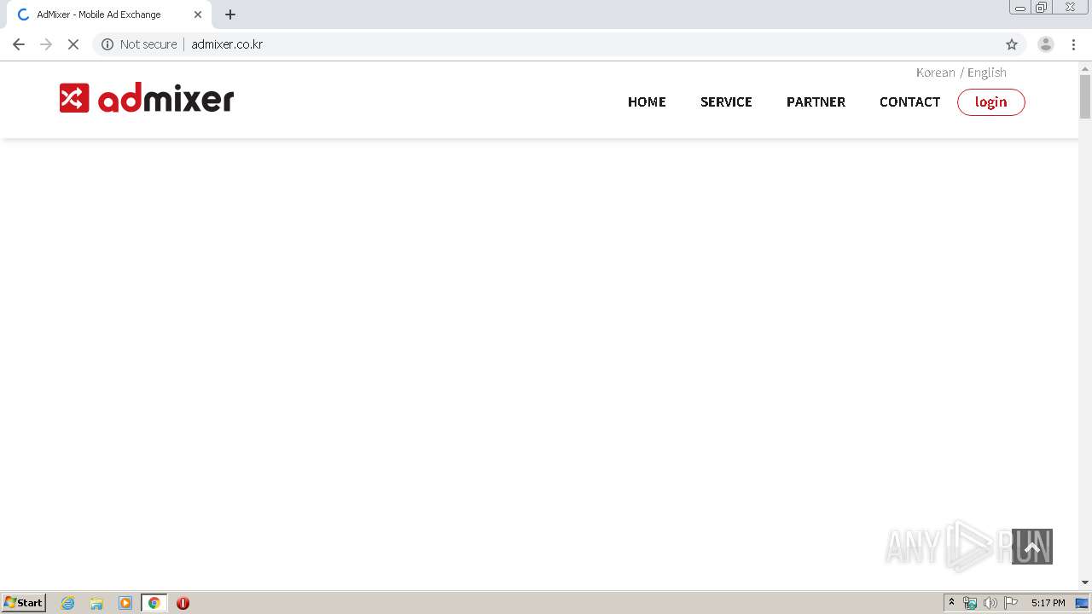Open the volume speaker tray icon
The height and width of the screenshot is (614, 1092).
[x=990, y=603]
